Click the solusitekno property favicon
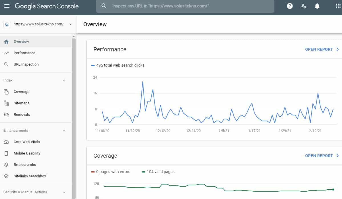 pos(7,24)
